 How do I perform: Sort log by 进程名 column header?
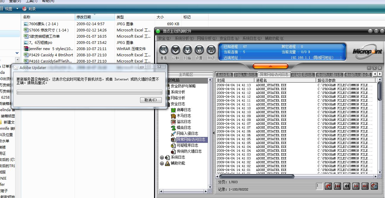[x=285, y=80]
